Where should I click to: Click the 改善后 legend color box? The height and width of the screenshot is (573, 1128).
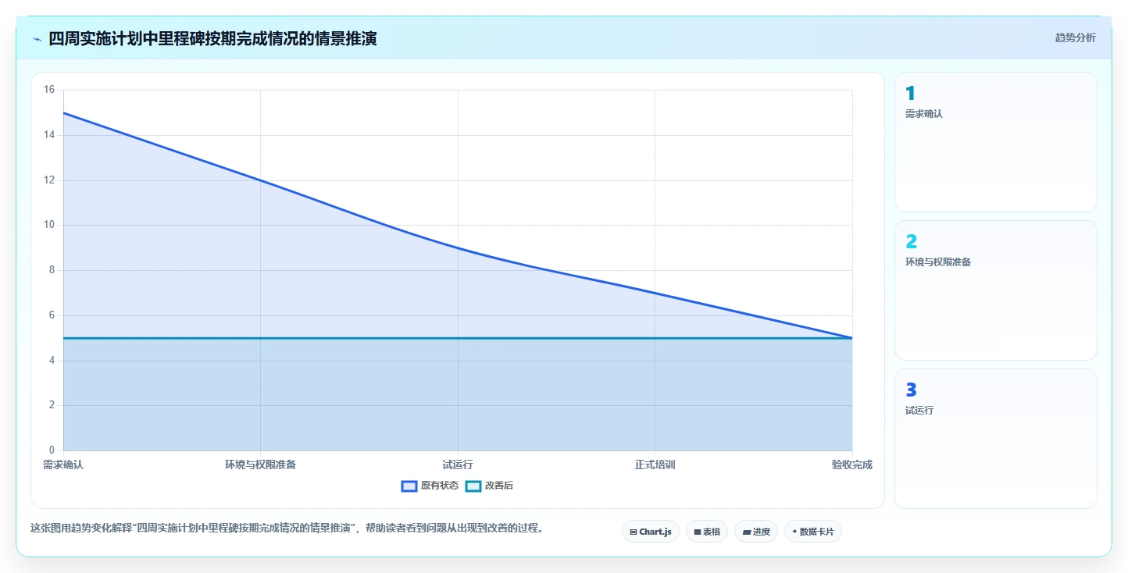click(473, 486)
